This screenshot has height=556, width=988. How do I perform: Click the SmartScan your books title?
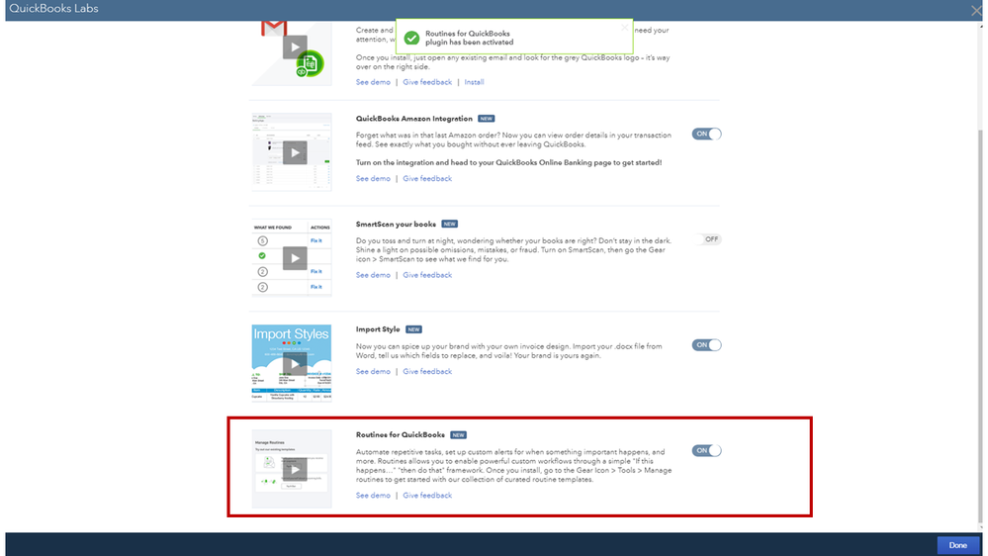point(396,224)
